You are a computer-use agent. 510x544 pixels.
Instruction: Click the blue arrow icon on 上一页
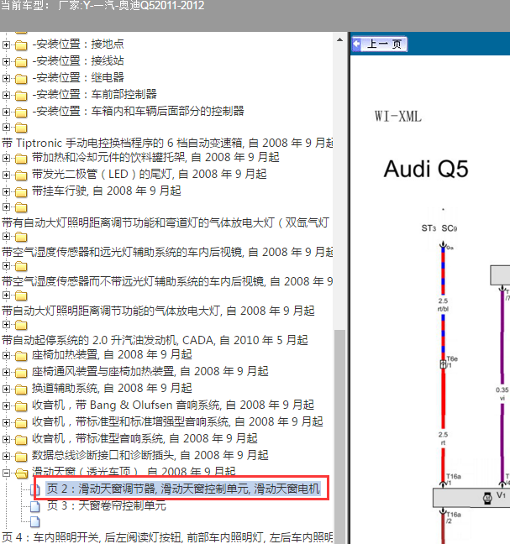point(356,44)
